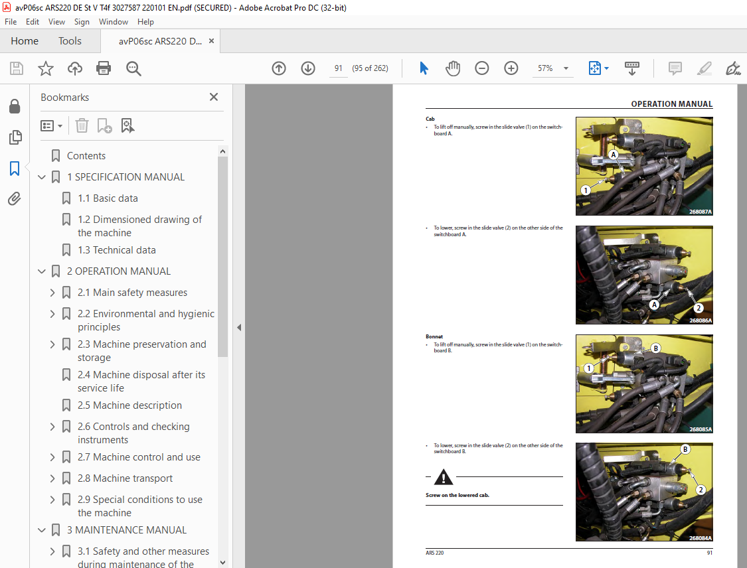Select the arrow Selection tool
Image resolution: width=747 pixels, height=568 pixels.
pyautogui.click(x=424, y=68)
